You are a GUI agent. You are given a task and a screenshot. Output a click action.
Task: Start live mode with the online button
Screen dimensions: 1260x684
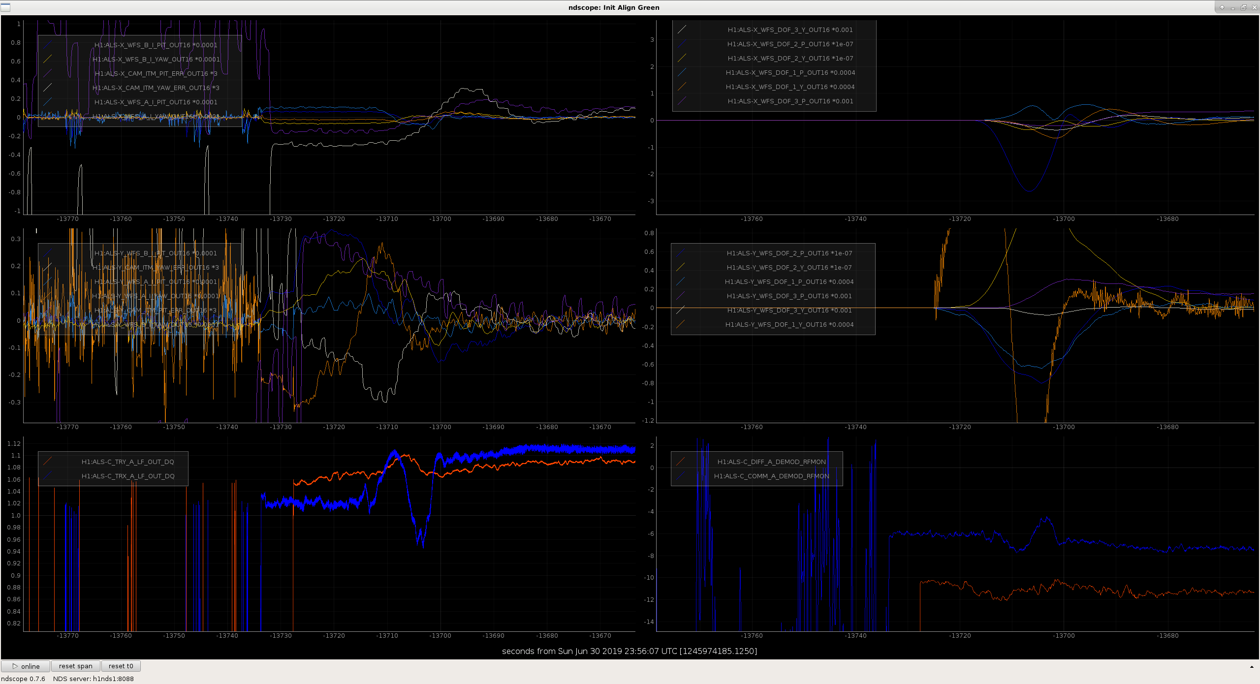click(x=26, y=666)
